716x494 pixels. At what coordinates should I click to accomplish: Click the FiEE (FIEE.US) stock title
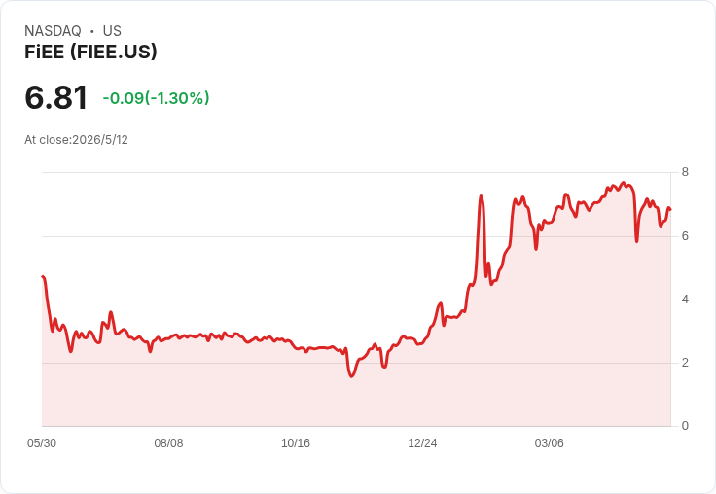click(x=90, y=52)
